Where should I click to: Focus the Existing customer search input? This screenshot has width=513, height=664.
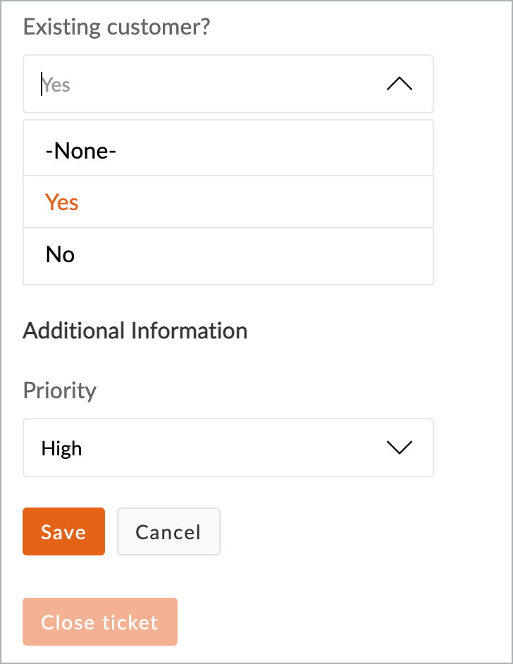tap(211, 85)
